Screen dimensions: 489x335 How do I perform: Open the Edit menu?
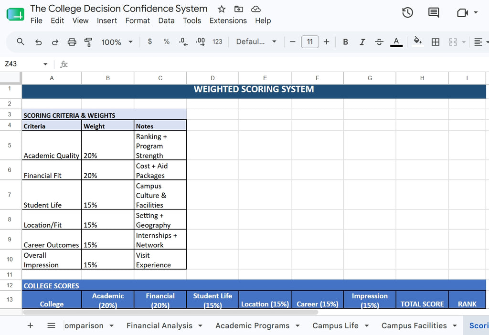pyautogui.click(x=57, y=21)
